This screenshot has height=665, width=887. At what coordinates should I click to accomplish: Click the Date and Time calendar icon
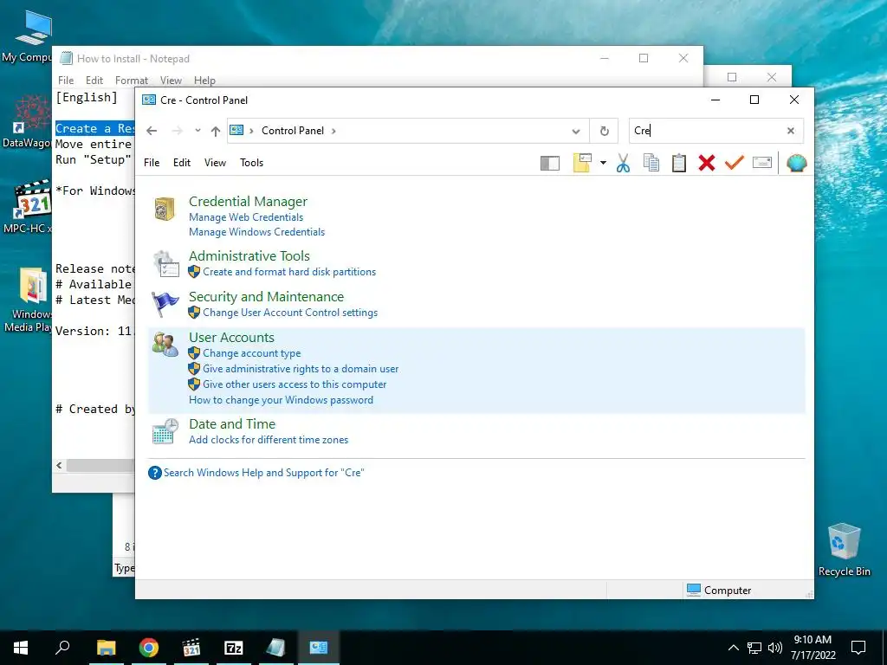tap(165, 431)
